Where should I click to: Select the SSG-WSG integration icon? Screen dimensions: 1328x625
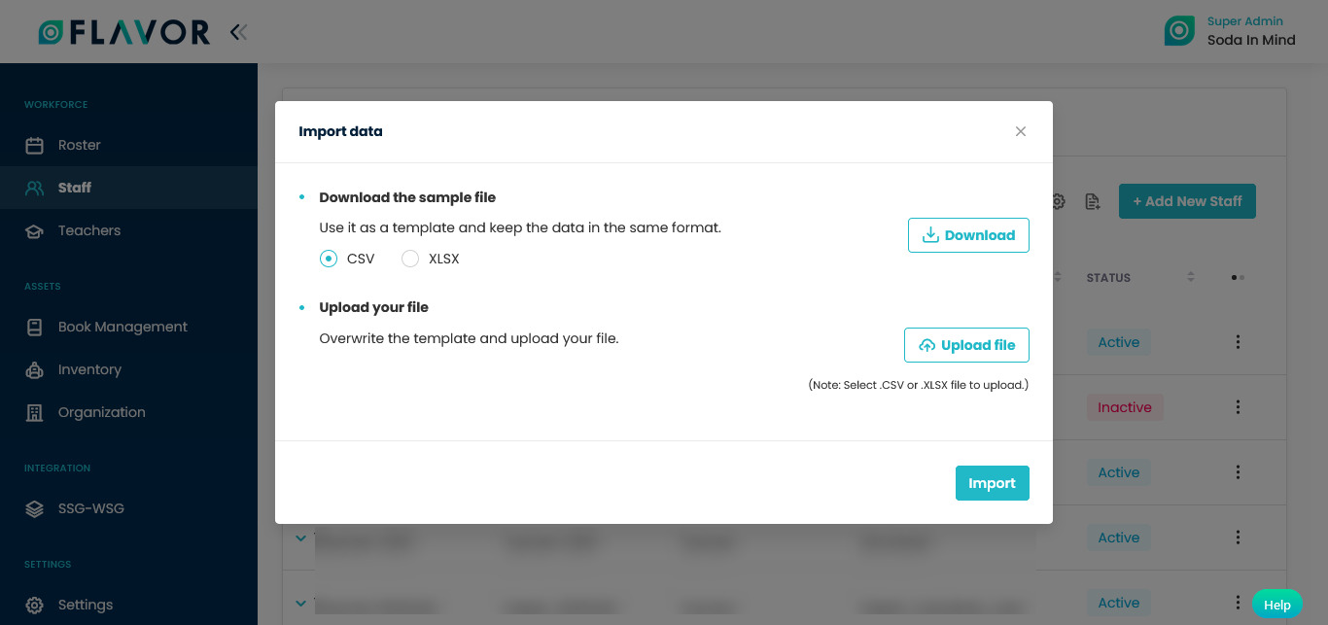click(x=33, y=508)
